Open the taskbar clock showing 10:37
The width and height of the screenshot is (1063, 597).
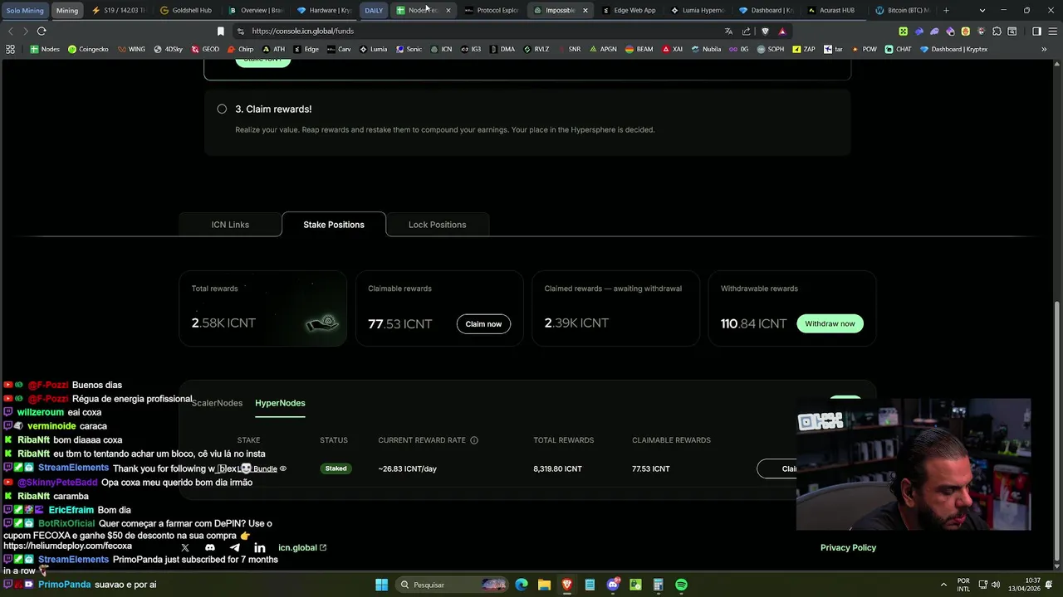point(1026,585)
